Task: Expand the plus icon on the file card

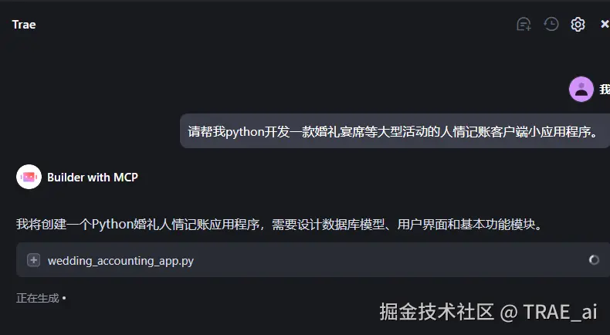Action: pyautogui.click(x=33, y=260)
